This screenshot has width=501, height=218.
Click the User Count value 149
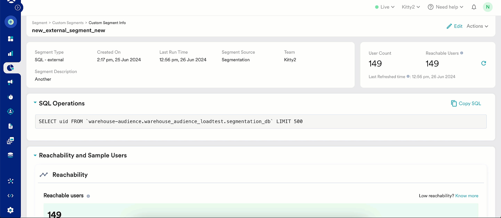click(375, 64)
